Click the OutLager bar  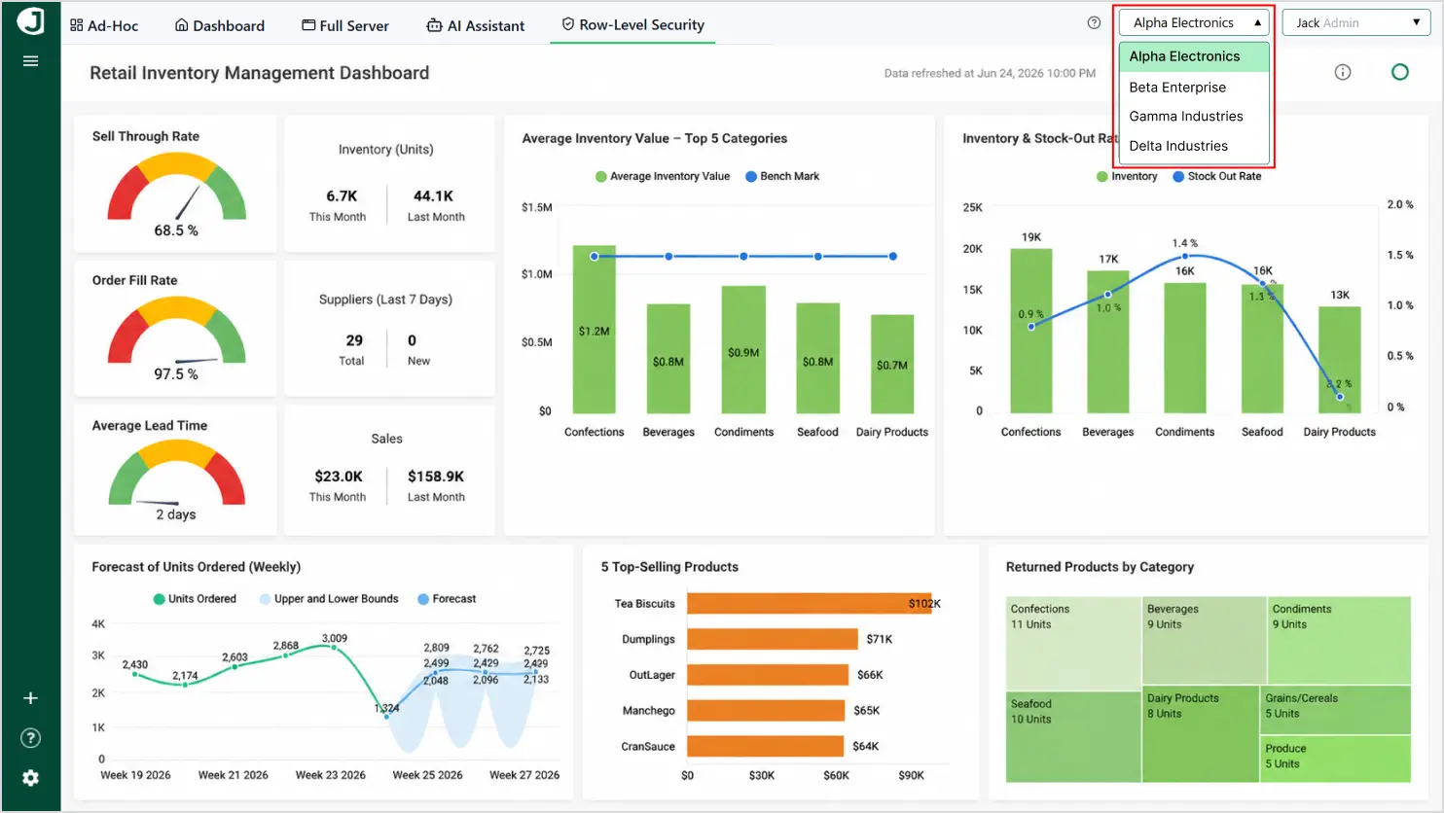(x=768, y=675)
